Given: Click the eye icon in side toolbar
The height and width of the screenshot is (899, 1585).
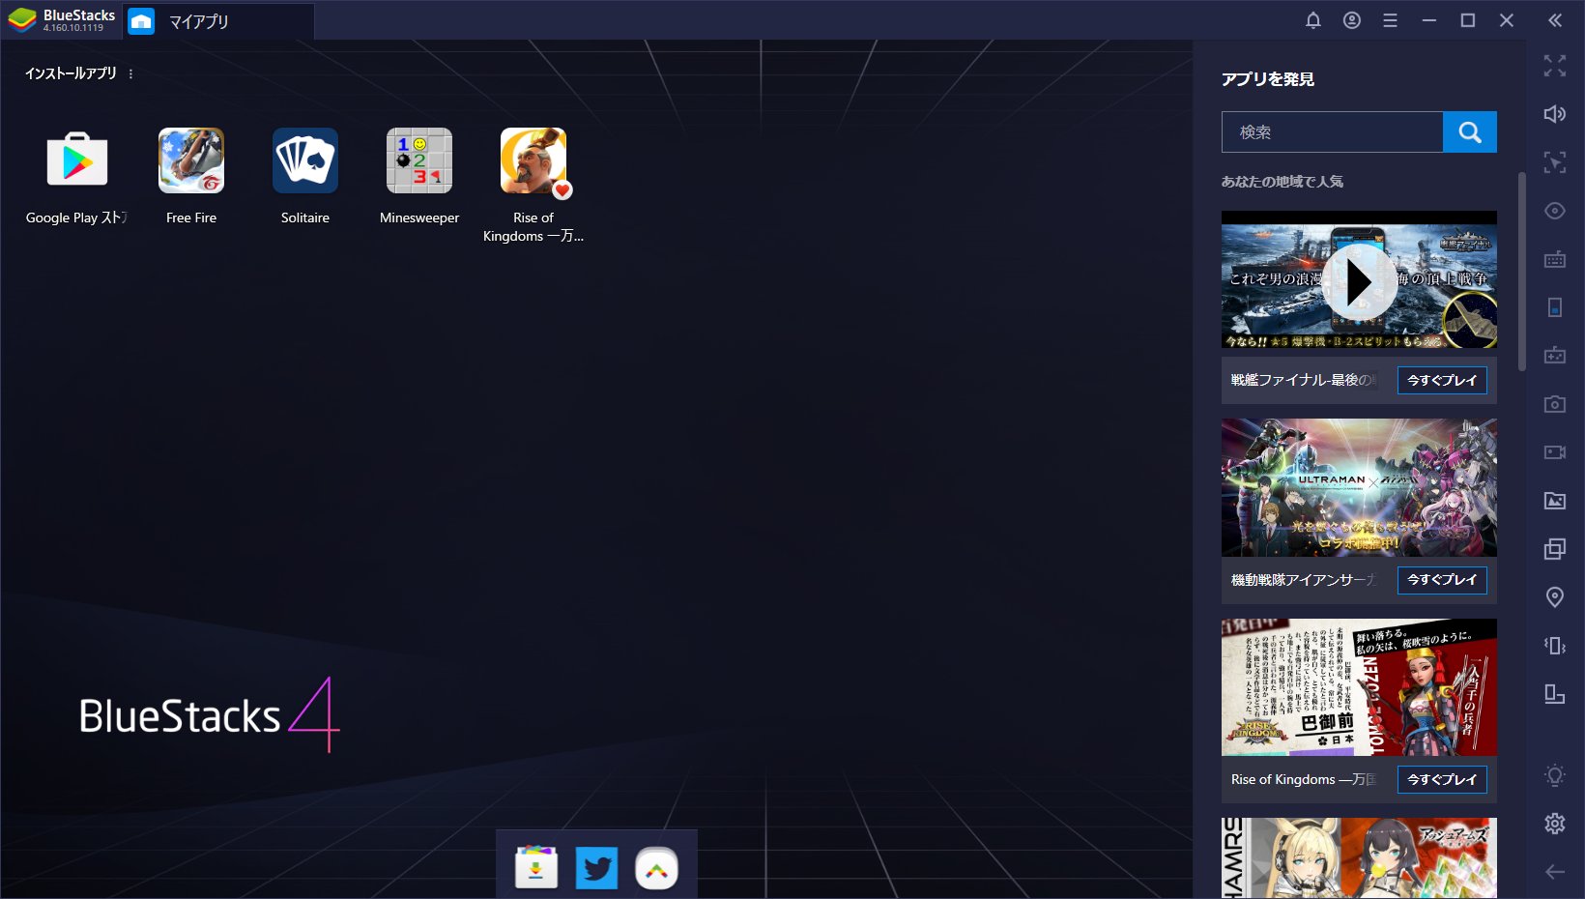Looking at the screenshot, I should tap(1555, 211).
